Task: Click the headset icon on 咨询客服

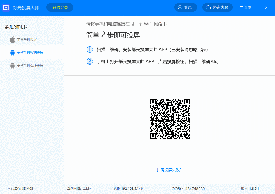Action: 207,7
